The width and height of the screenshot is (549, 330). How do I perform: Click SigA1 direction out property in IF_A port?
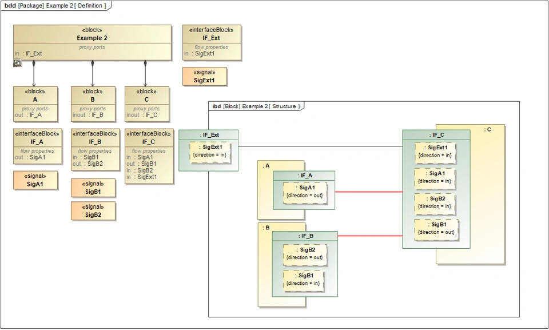pyautogui.click(x=305, y=192)
